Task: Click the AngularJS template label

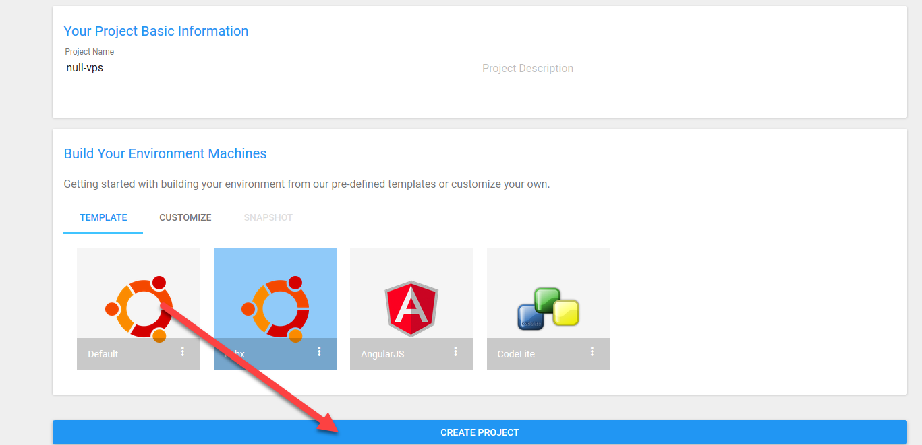Action: coord(382,354)
